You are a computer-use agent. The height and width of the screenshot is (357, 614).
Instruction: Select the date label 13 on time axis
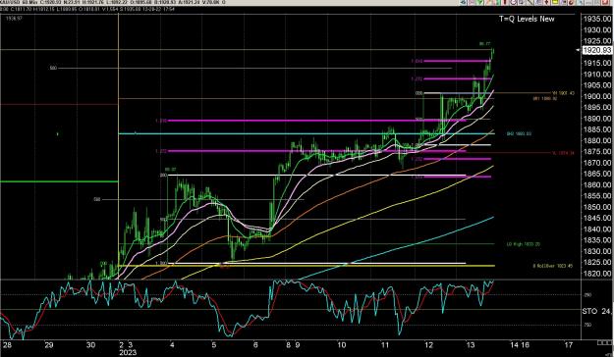pyautogui.click(x=471, y=345)
